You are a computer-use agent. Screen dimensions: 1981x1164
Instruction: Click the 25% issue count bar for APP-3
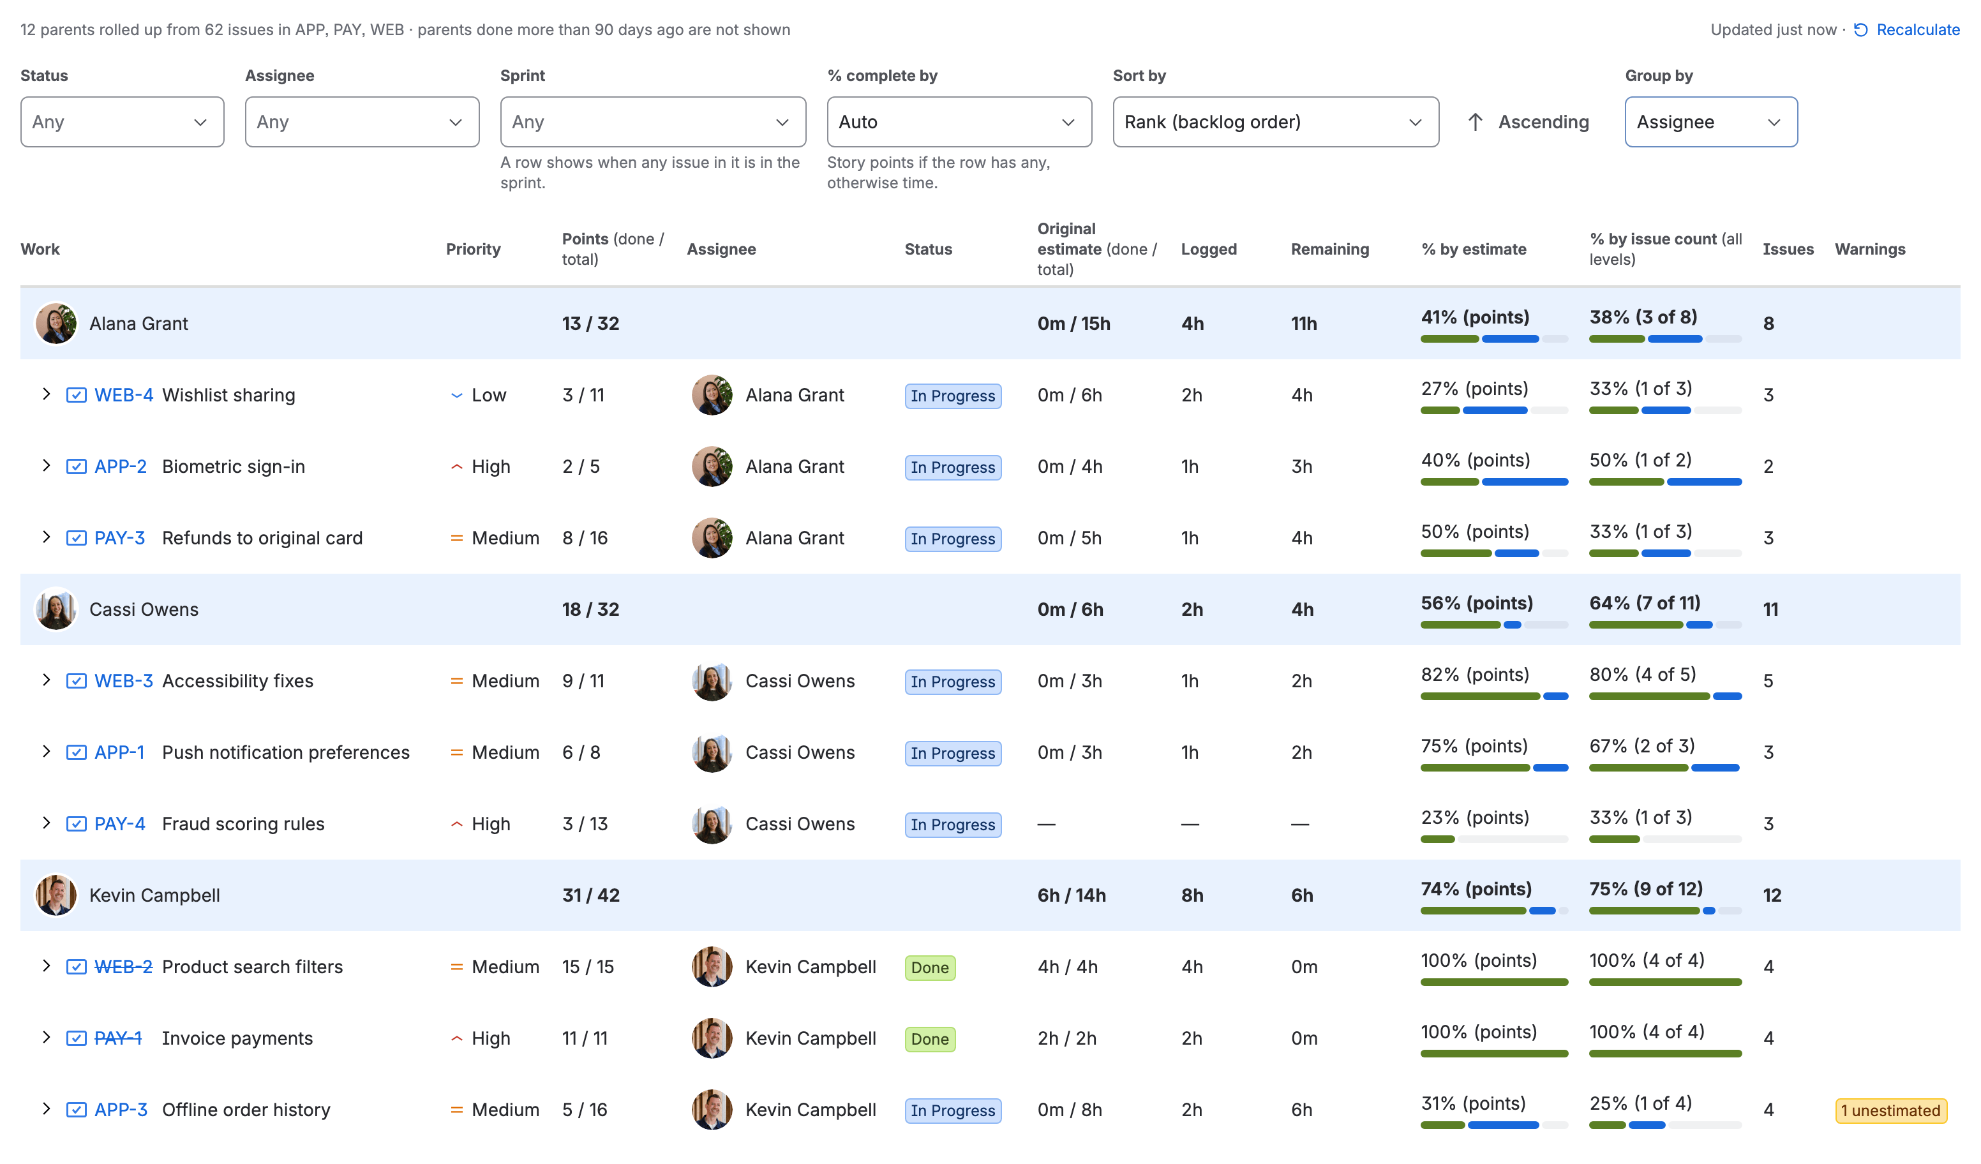click(x=1665, y=1124)
